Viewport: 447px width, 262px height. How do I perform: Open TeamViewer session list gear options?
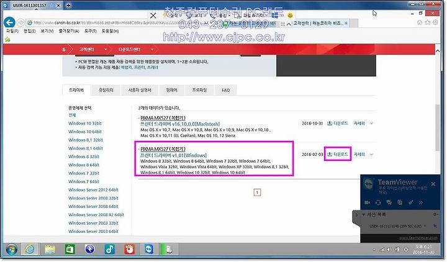pos(435,214)
